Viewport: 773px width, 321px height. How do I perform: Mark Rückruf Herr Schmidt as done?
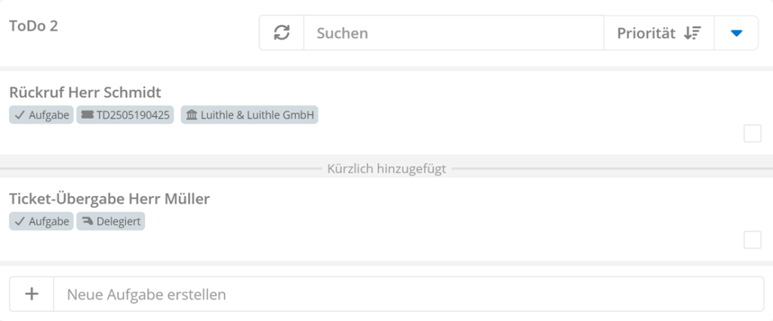point(753,133)
